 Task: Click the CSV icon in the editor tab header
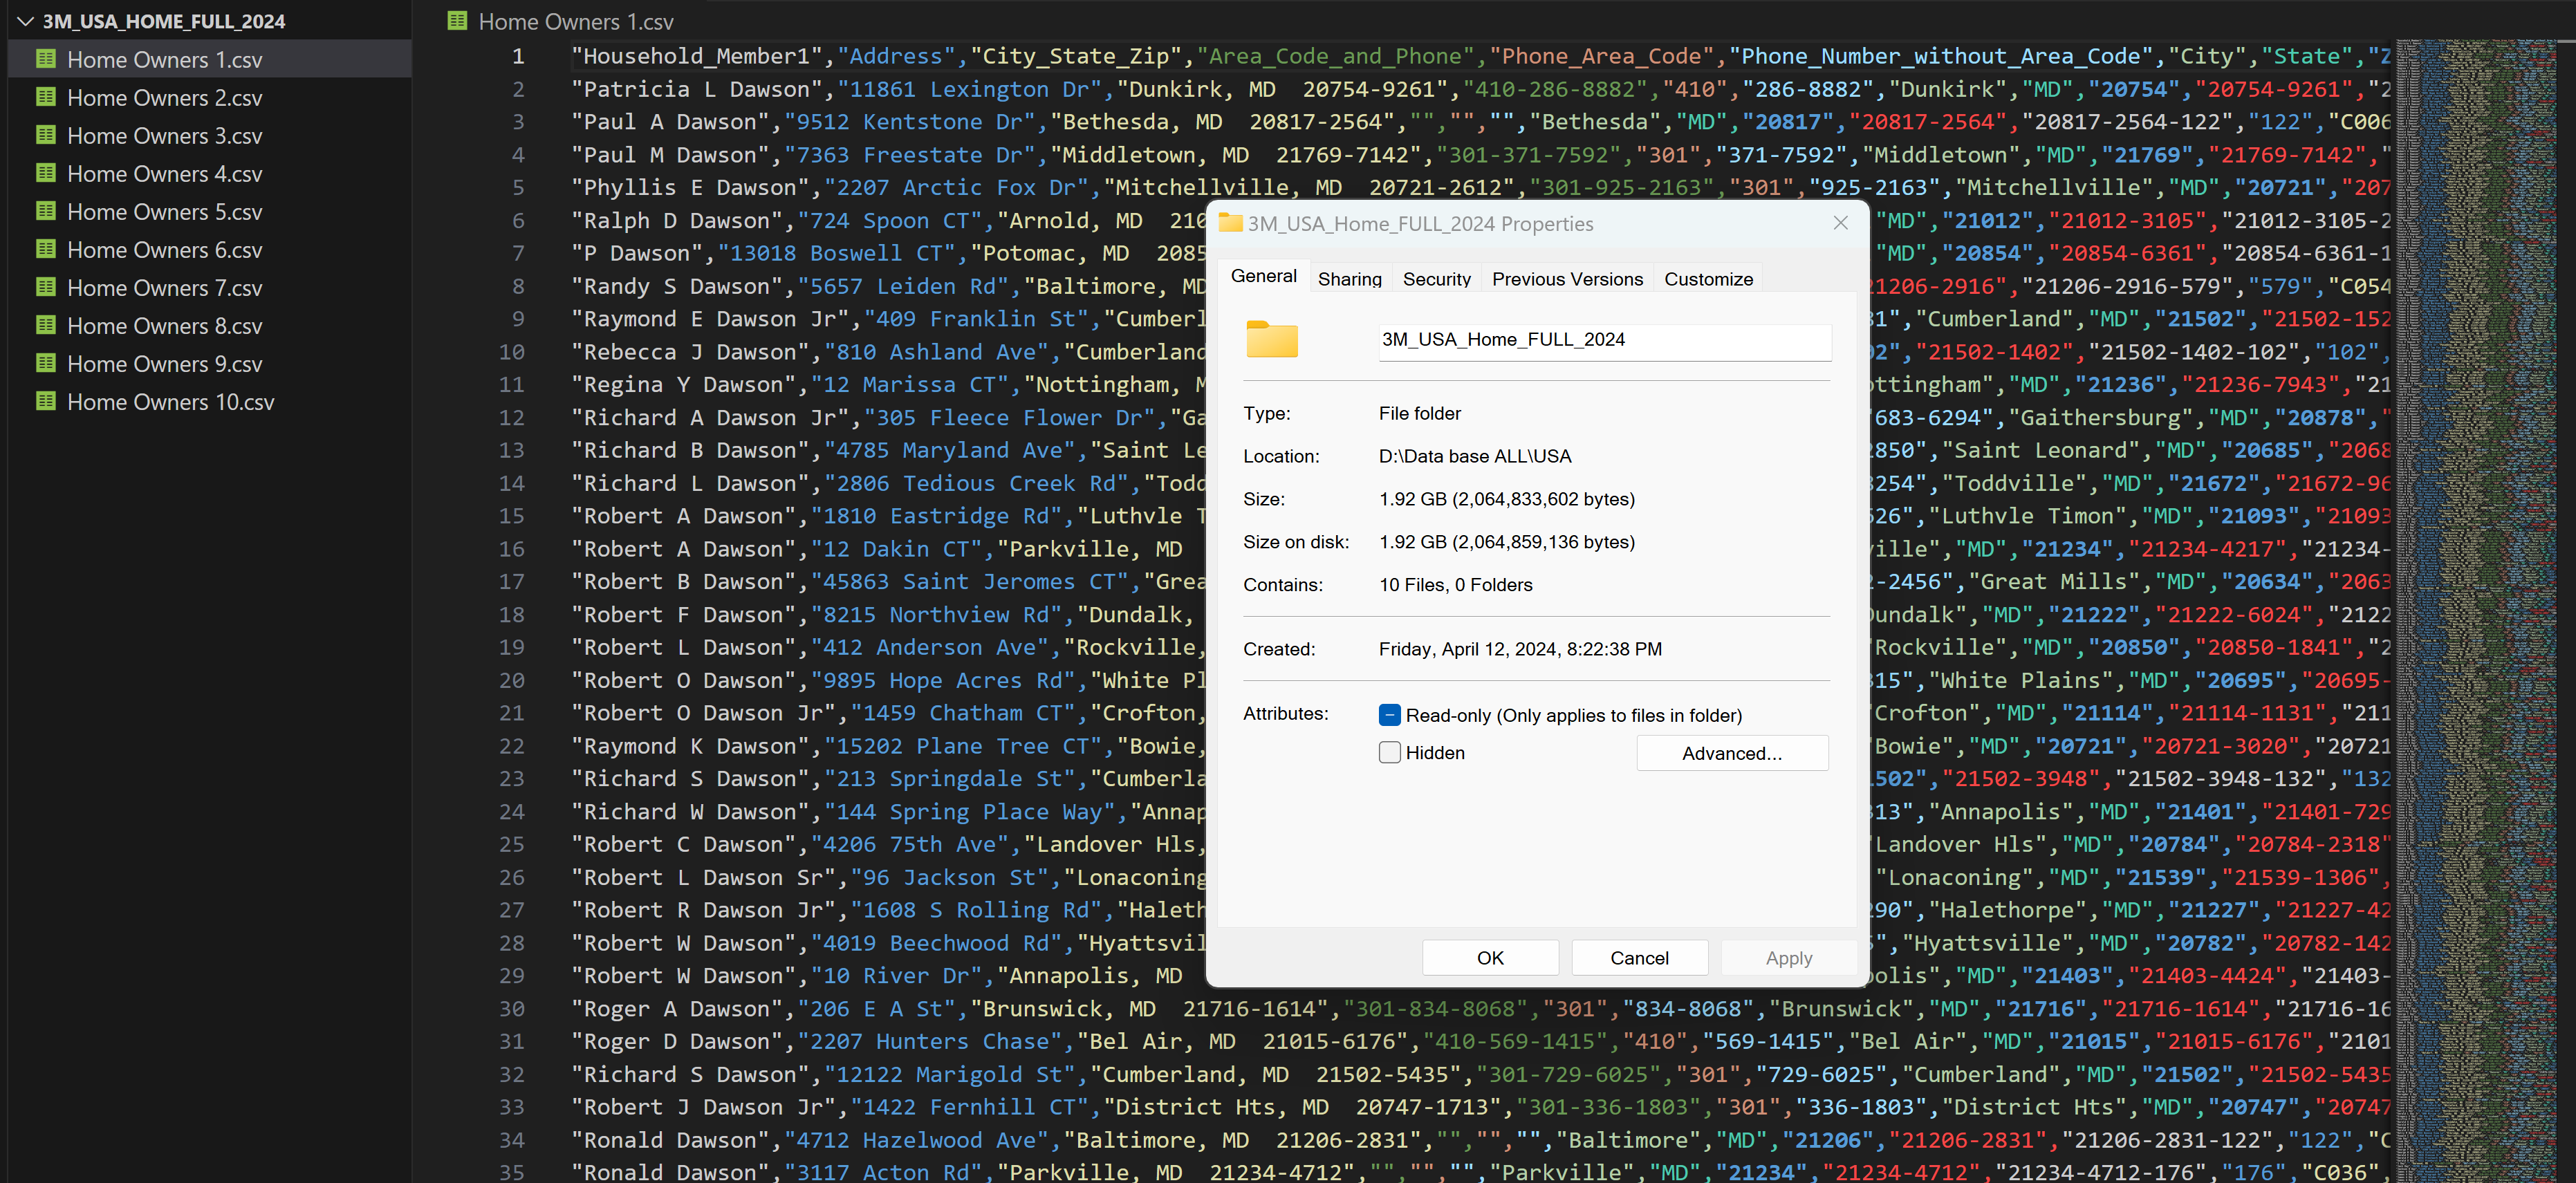[457, 21]
